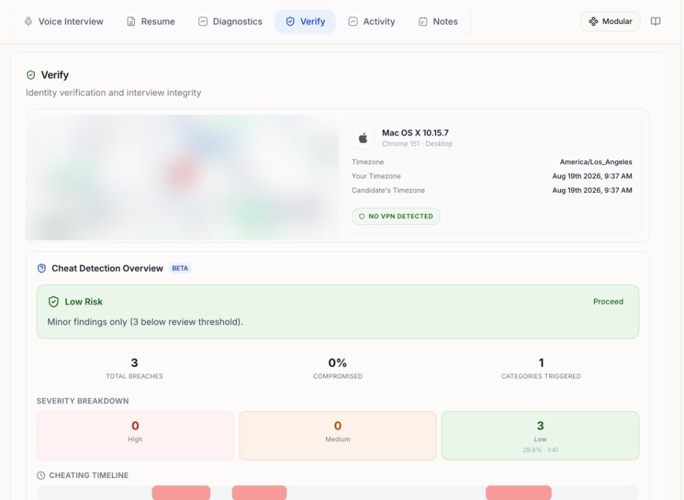Open the Notes tab

[x=438, y=21]
